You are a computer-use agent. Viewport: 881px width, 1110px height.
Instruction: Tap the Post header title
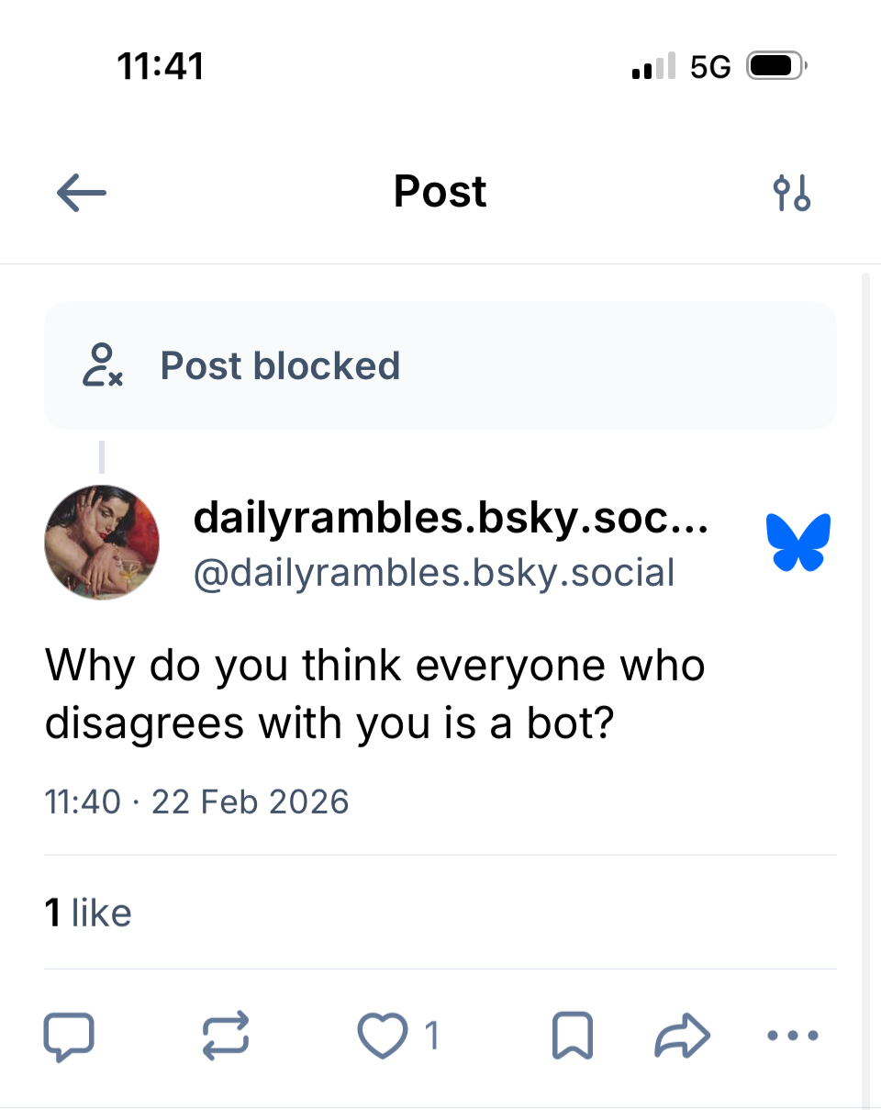[x=440, y=192]
